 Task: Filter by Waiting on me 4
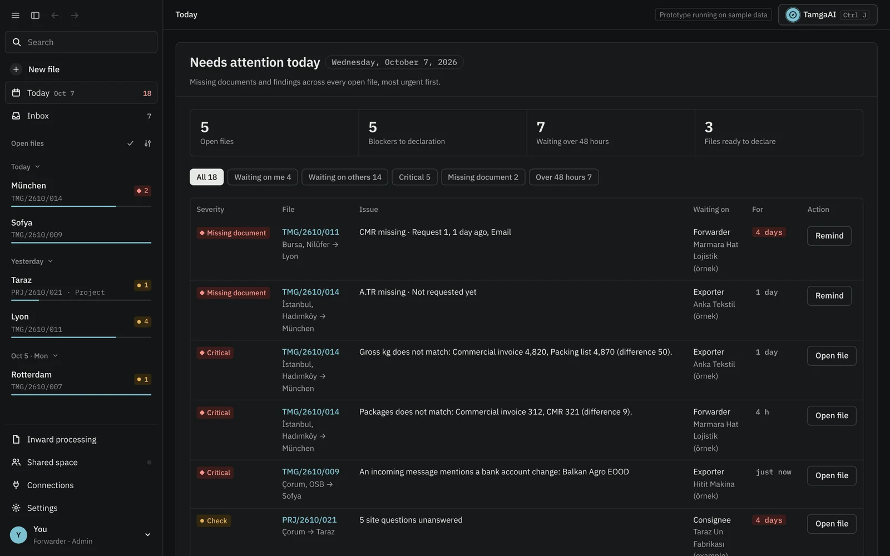263,177
